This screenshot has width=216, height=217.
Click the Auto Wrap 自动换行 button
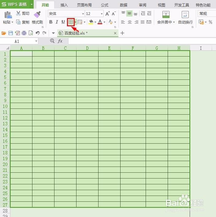click(185, 17)
